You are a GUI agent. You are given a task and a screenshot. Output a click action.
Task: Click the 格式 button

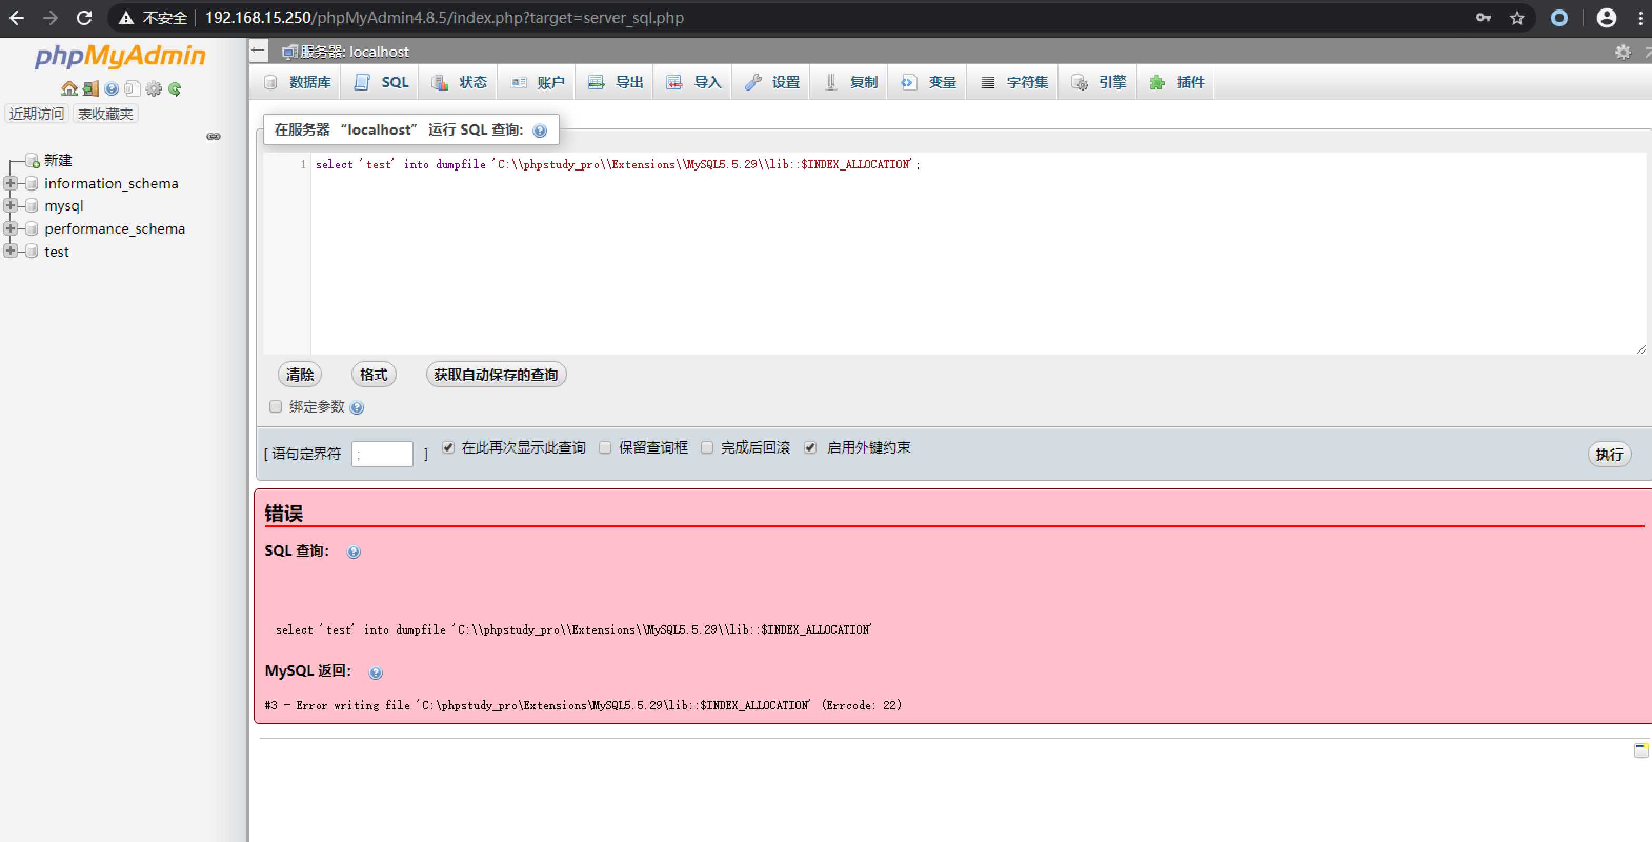[374, 375]
